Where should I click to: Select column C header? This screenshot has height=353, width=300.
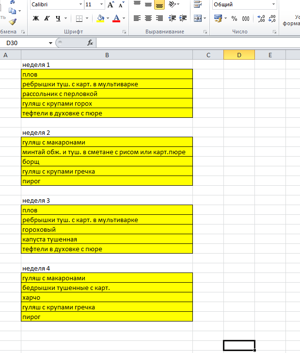(208, 55)
